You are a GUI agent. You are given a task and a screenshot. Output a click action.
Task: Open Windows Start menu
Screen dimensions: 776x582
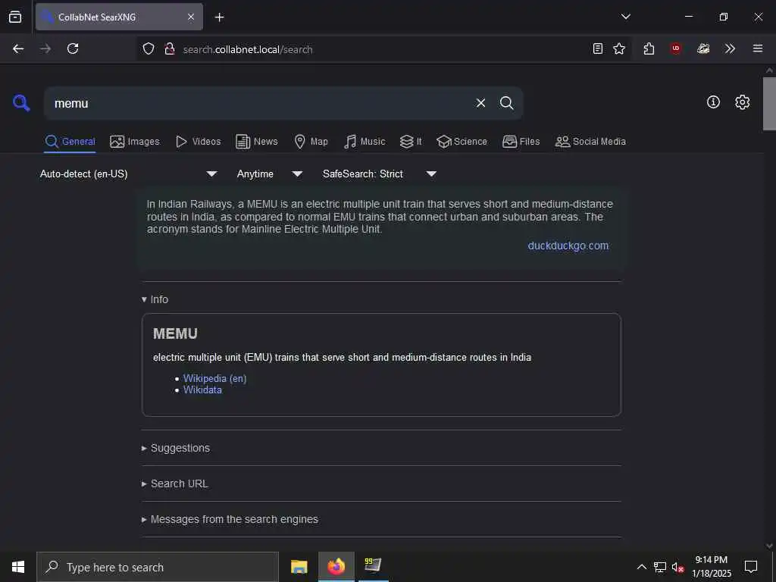(18, 567)
